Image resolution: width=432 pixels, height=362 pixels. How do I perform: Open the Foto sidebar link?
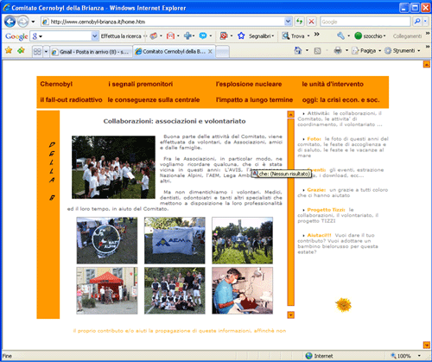coord(314,139)
